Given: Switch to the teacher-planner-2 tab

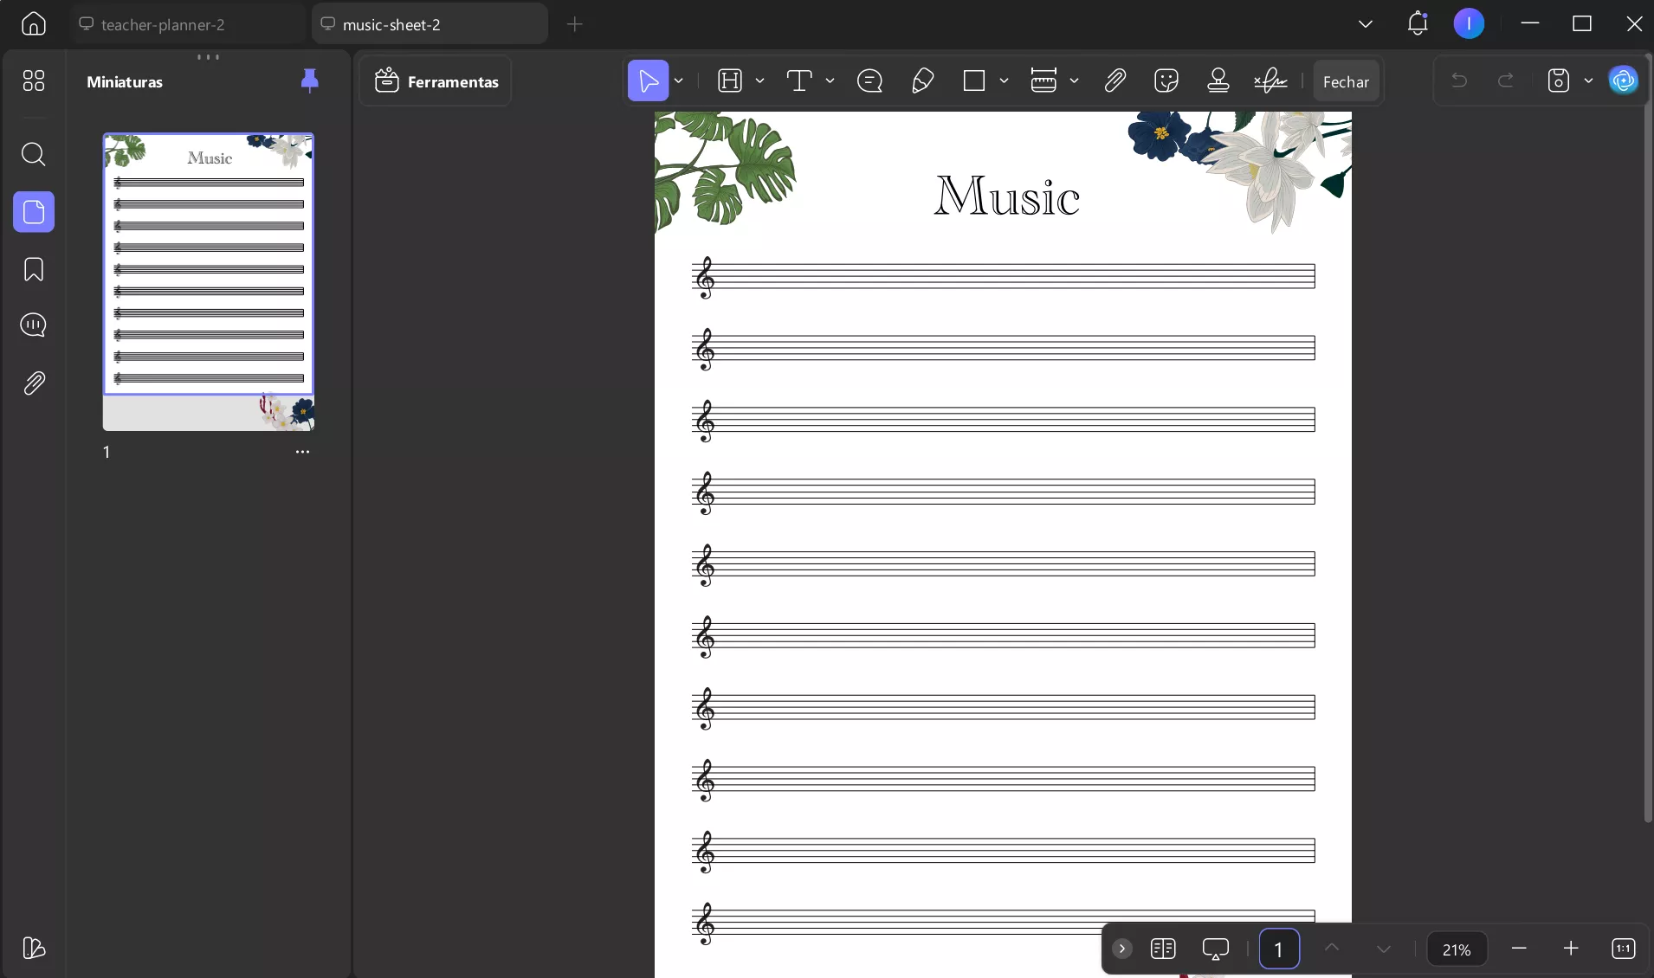Looking at the screenshot, I should 165,23.
